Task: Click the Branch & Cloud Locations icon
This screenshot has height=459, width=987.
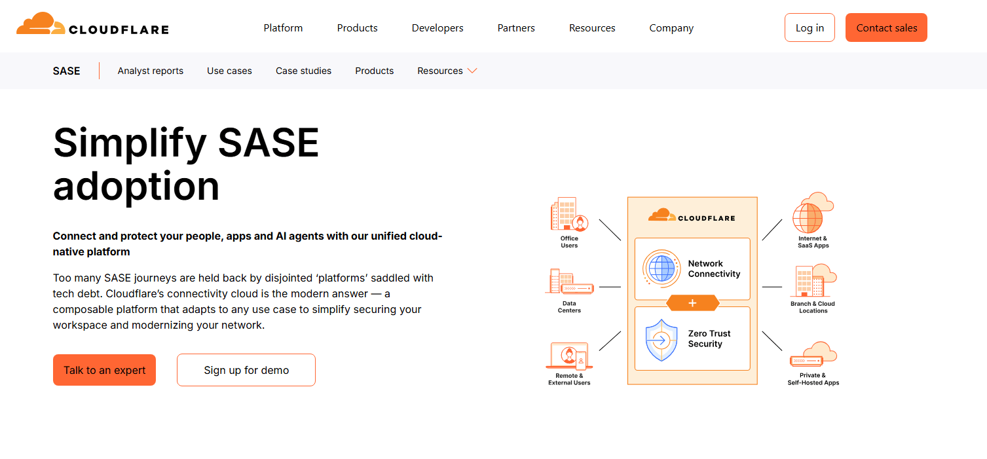Action: (x=813, y=282)
